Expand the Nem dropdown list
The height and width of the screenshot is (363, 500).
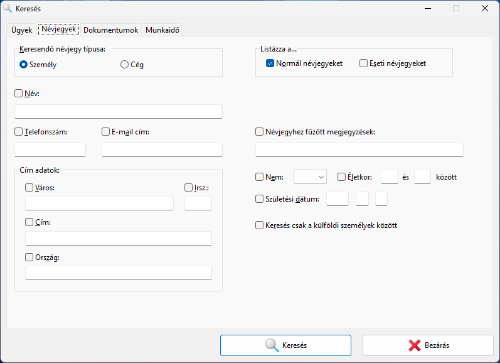click(310, 177)
